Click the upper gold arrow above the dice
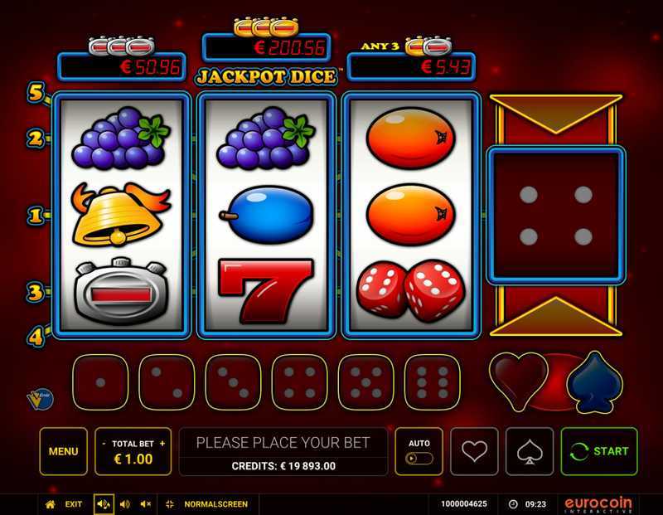This screenshot has height=515, width=663. 555,114
